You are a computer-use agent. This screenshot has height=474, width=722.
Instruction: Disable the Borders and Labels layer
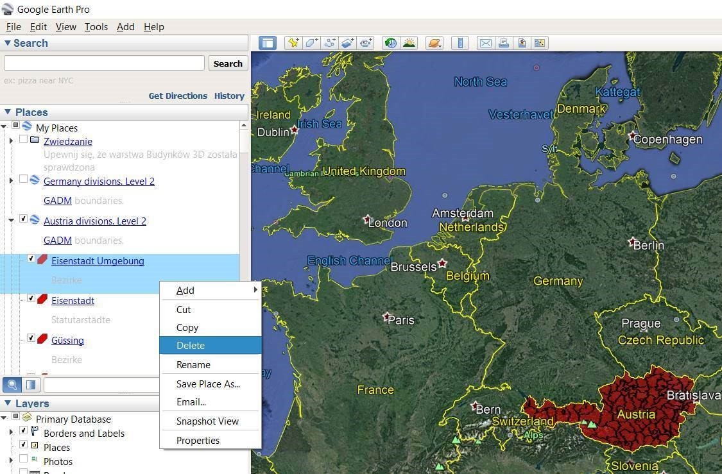pyautogui.click(x=24, y=431)
